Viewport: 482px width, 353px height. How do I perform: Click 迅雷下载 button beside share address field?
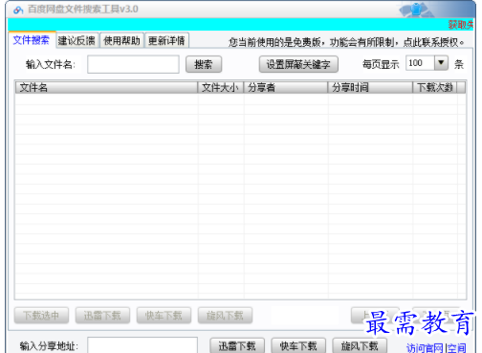click(237, 346)
